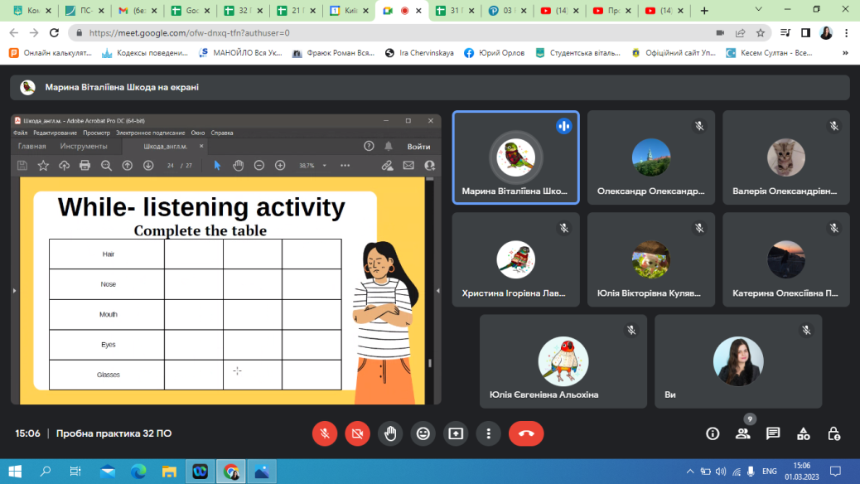Turn the camera on
The image size is (860, 484).
coord(357,433)
